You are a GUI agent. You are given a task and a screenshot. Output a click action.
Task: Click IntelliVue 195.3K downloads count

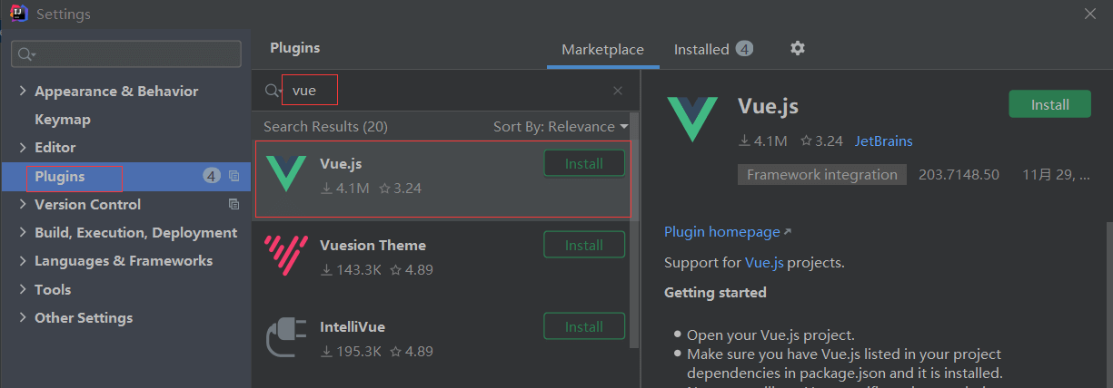pyautogui.click(x=352, y=352)
